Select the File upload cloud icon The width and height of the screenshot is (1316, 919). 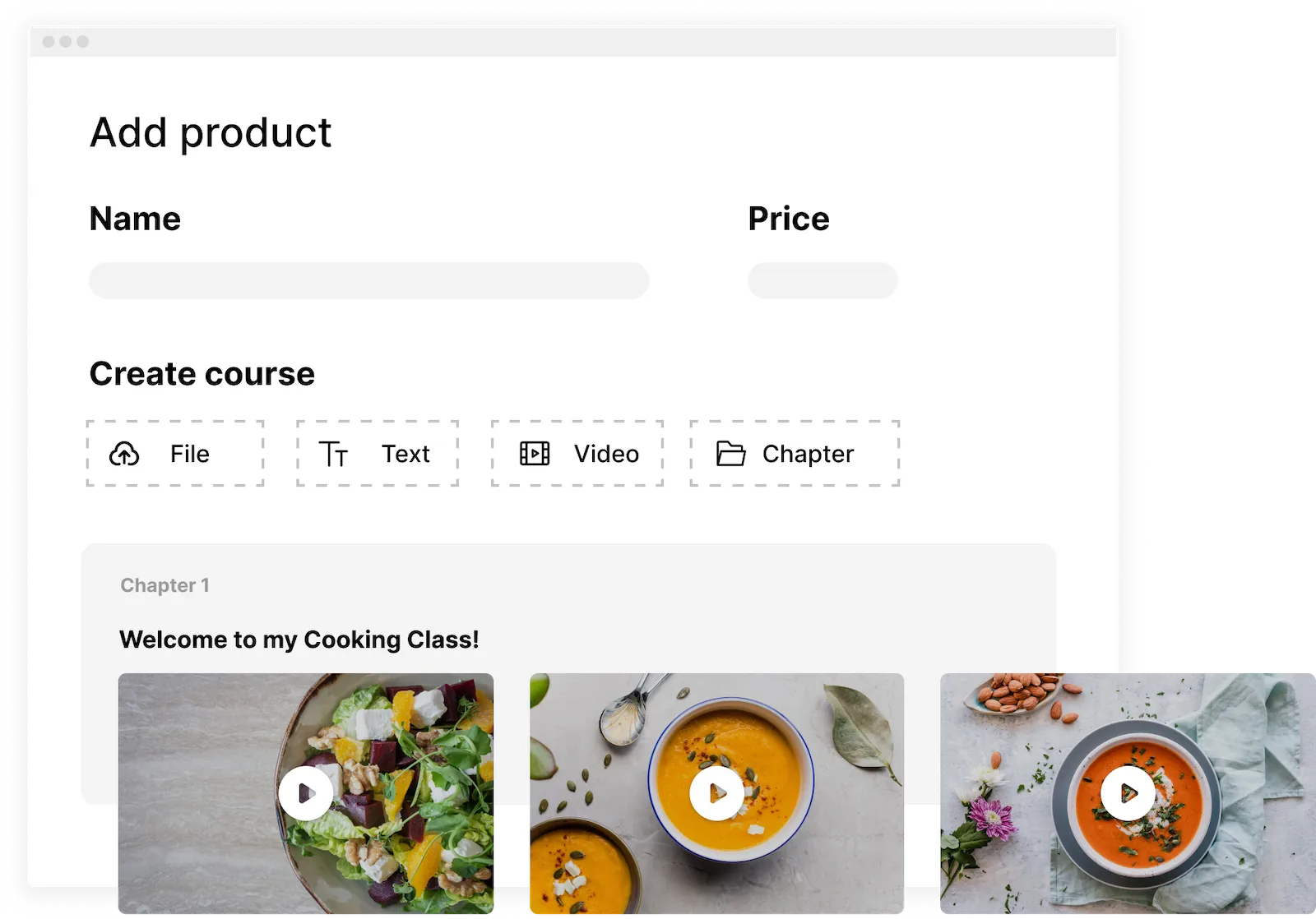[123, 453]
